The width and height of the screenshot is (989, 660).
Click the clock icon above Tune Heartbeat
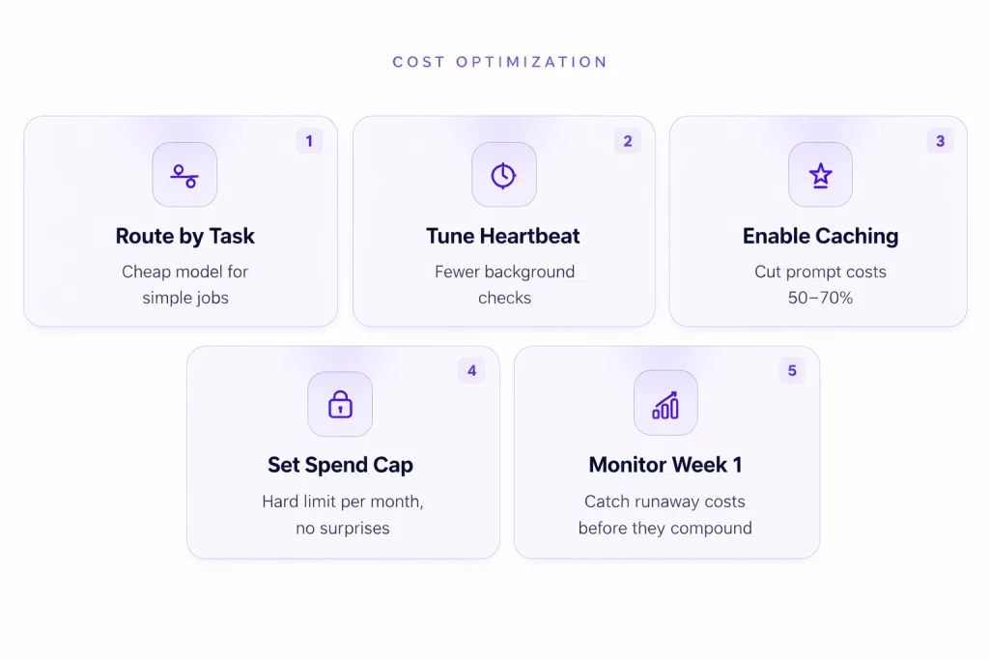[503, 175]
